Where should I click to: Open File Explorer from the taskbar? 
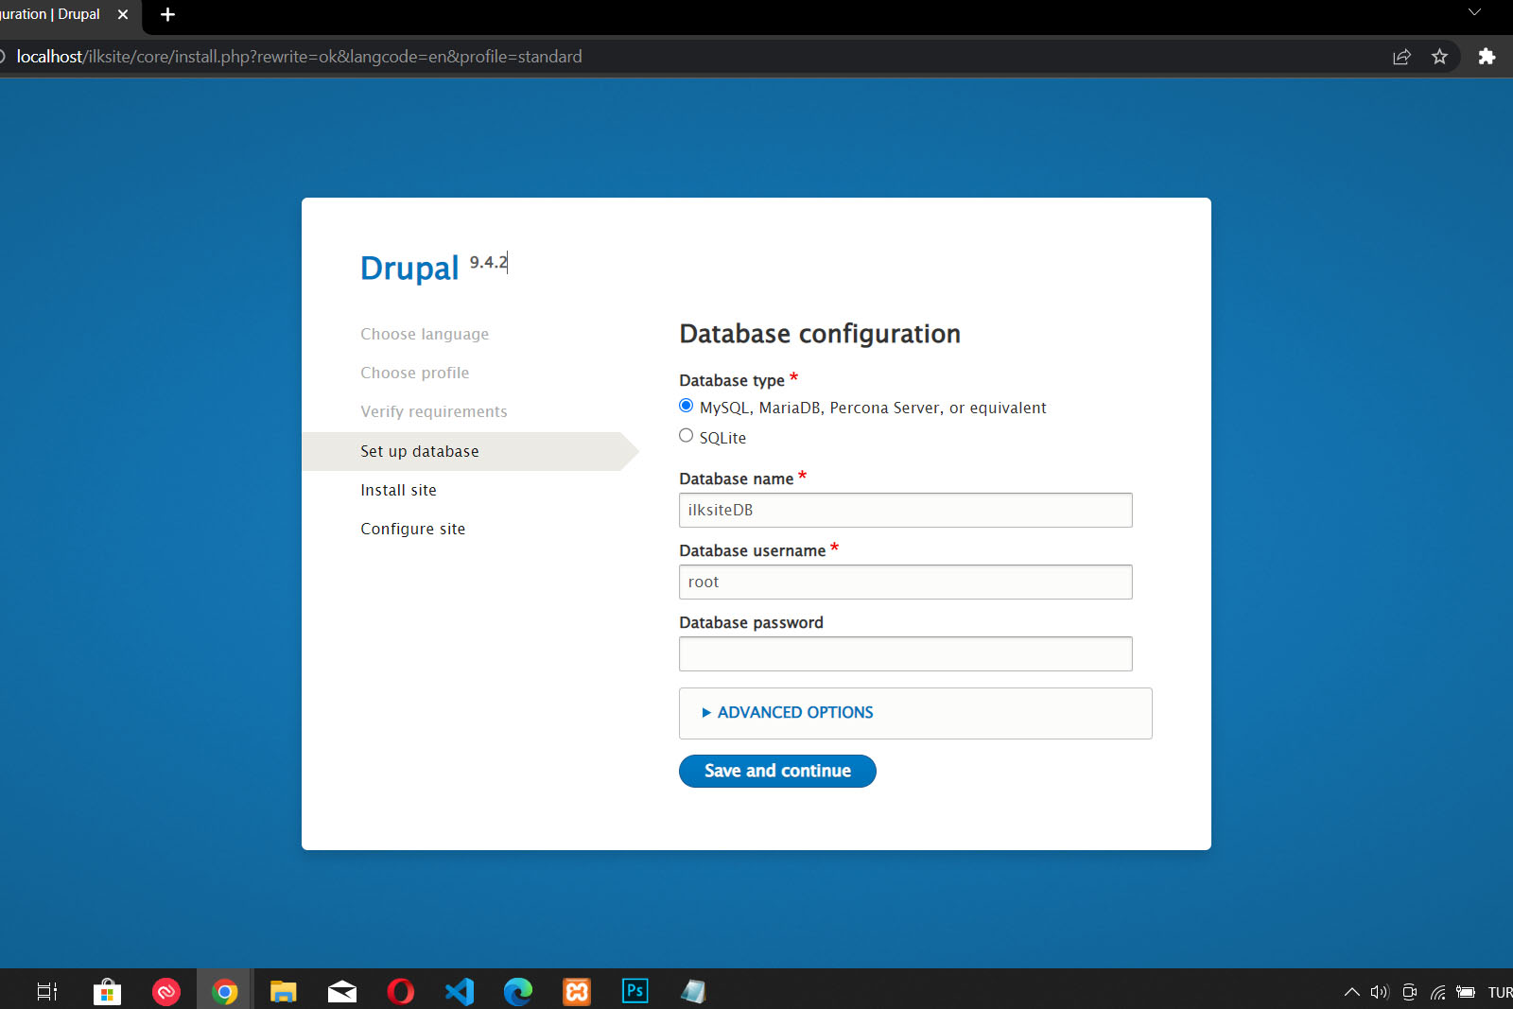pos(283,991)
